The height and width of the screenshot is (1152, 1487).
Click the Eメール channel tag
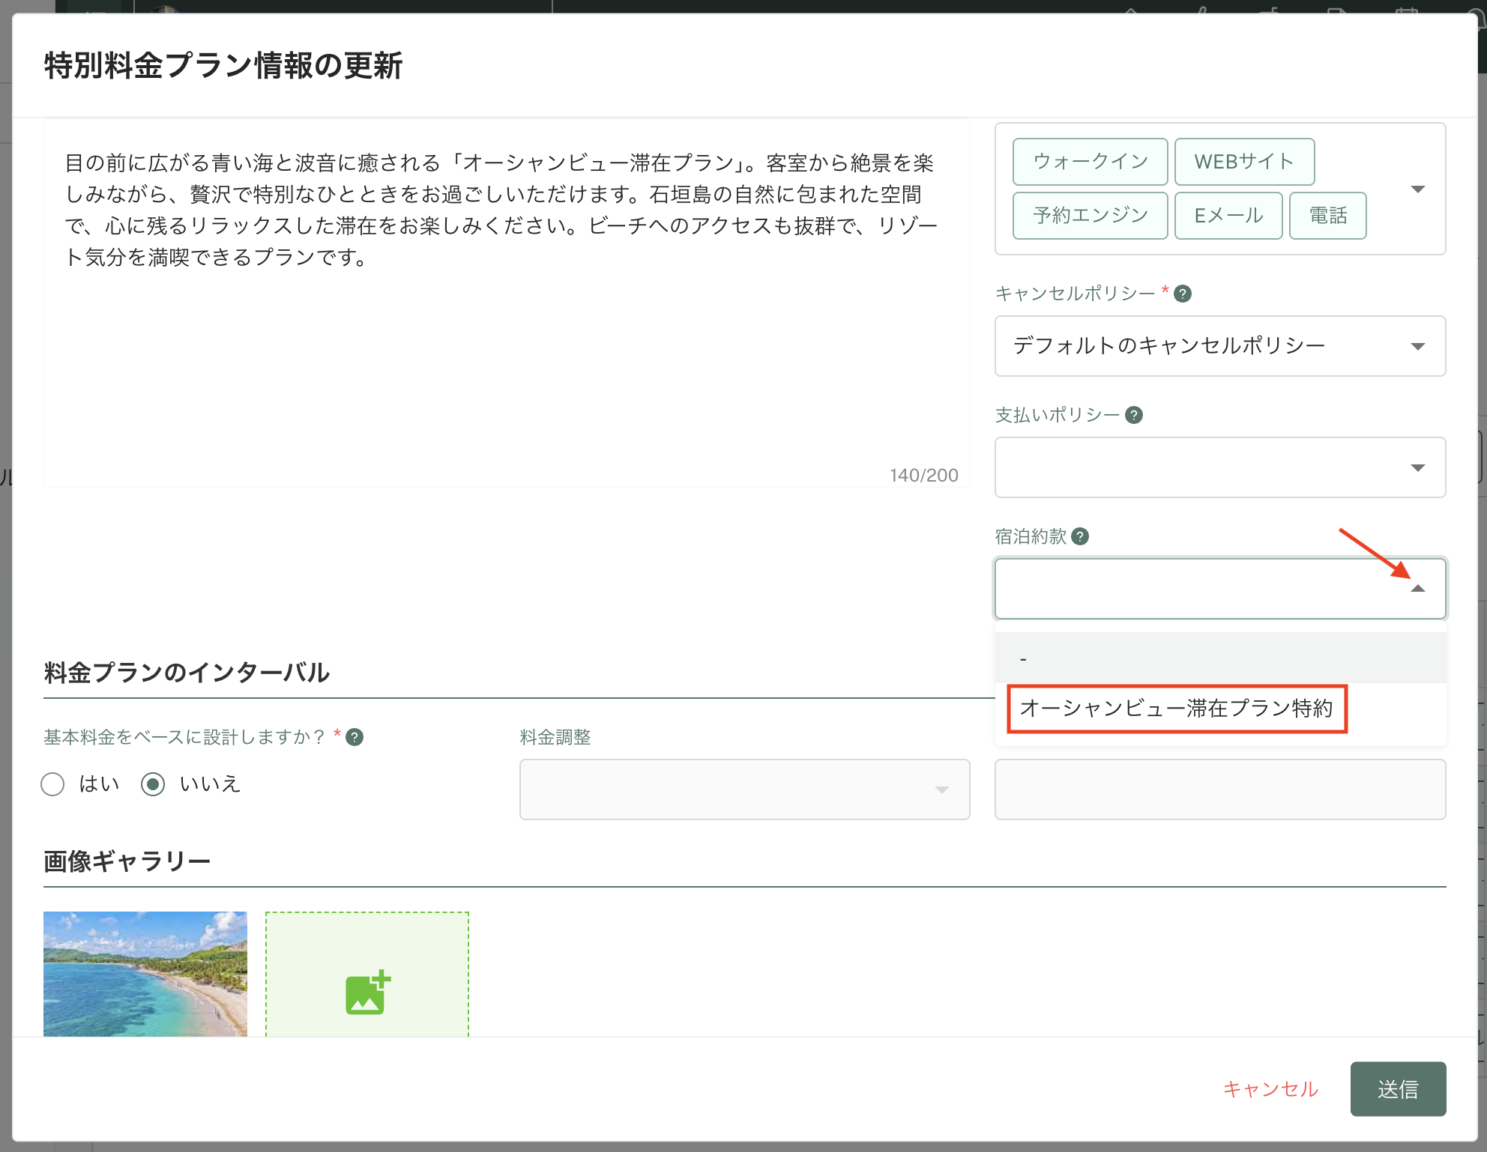(1228, 216)
